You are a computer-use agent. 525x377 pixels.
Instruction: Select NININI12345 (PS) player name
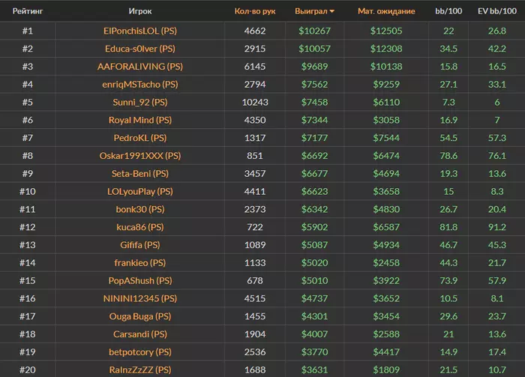(139, 298)
